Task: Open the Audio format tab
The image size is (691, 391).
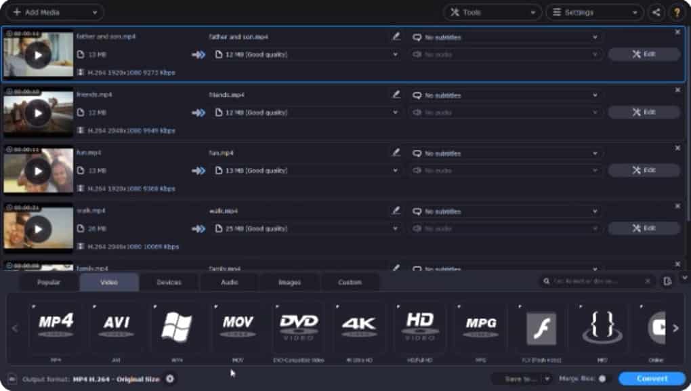Action: (x=229, y=282)
